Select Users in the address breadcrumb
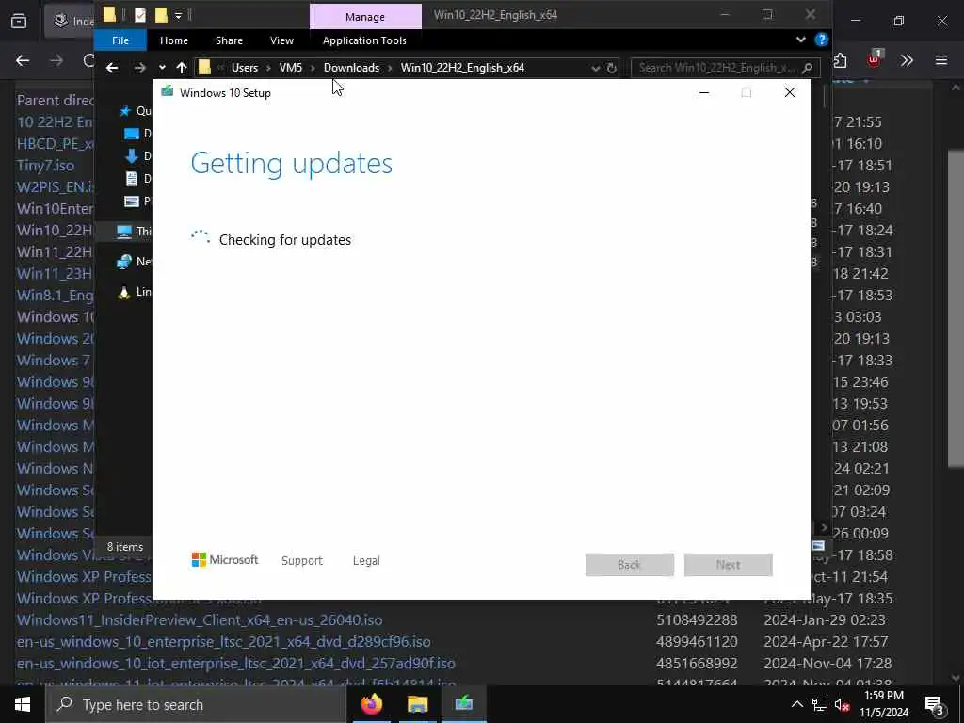Screen dimensions: 964x723 point(245,68)
